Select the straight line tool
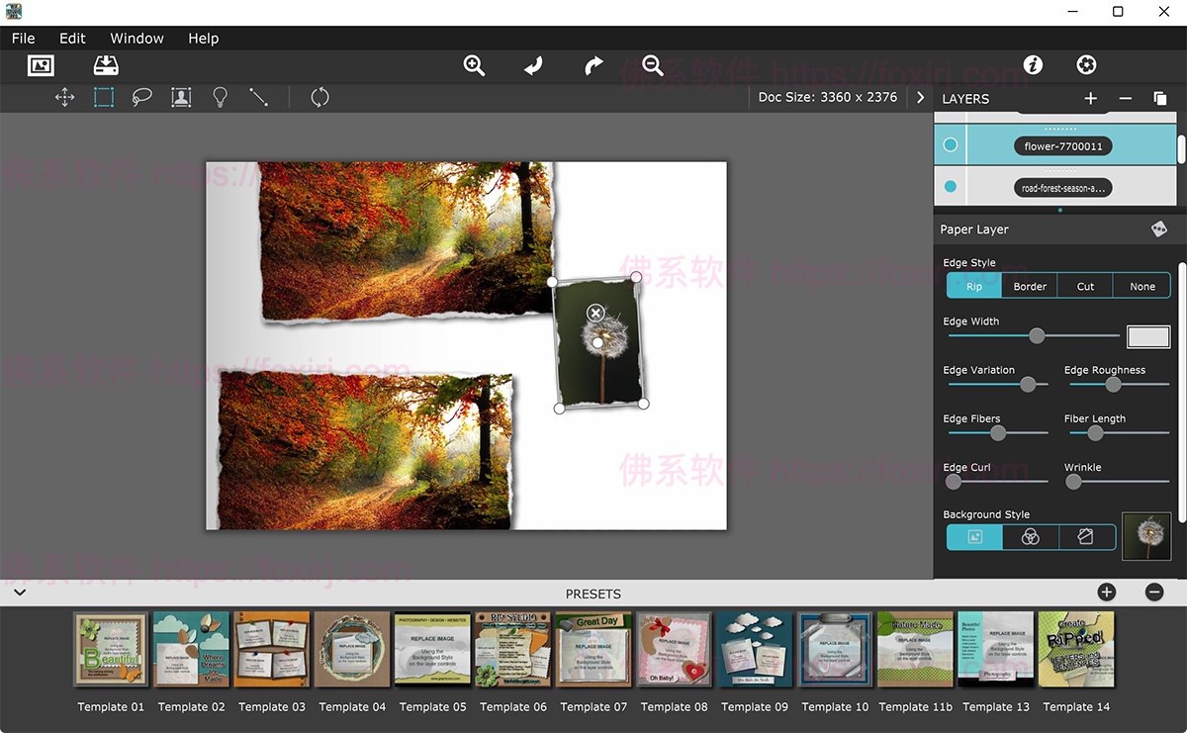Screen dimensions: 1187x733 [258, 97]
